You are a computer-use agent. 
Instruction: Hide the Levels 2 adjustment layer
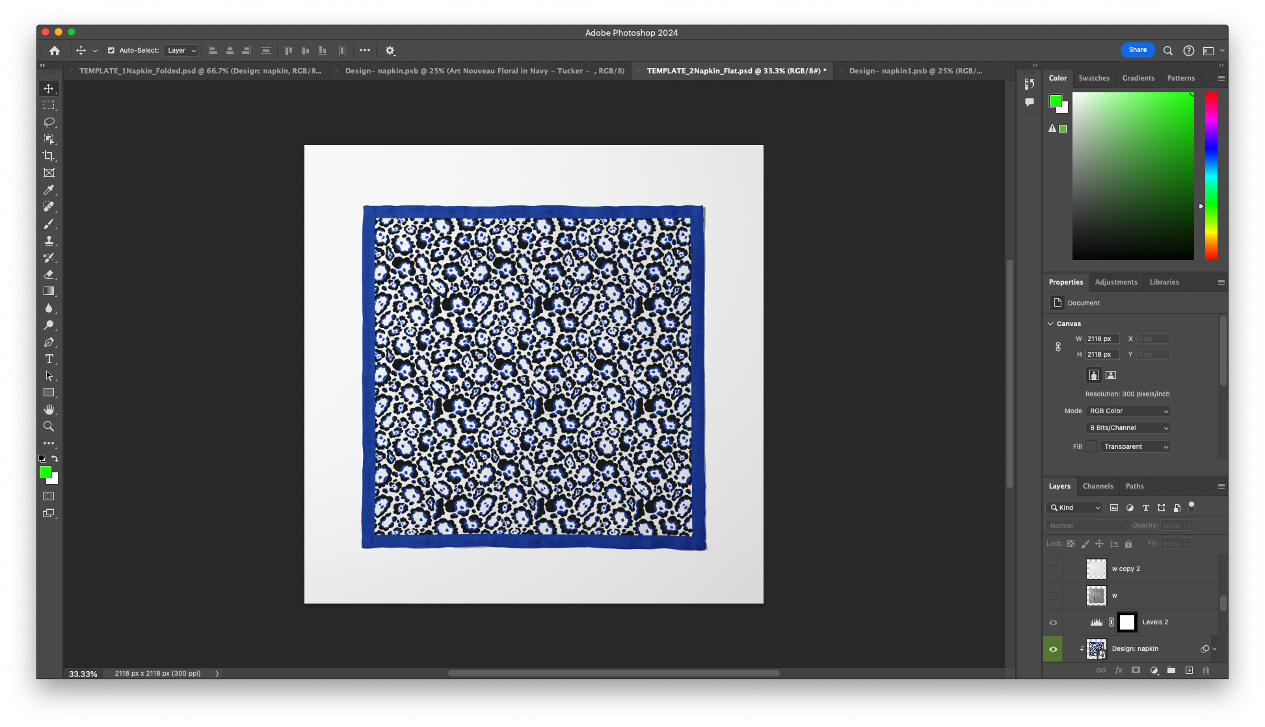[x=1053, y=622]
